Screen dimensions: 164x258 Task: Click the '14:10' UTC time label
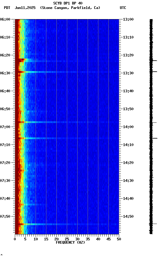pyautogui.click(x=128, y=145)
